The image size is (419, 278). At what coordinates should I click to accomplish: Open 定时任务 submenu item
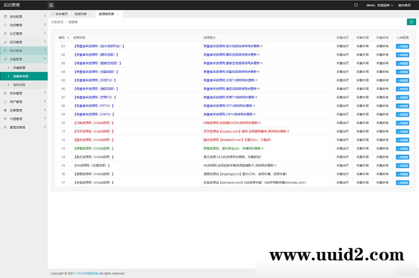19,85
